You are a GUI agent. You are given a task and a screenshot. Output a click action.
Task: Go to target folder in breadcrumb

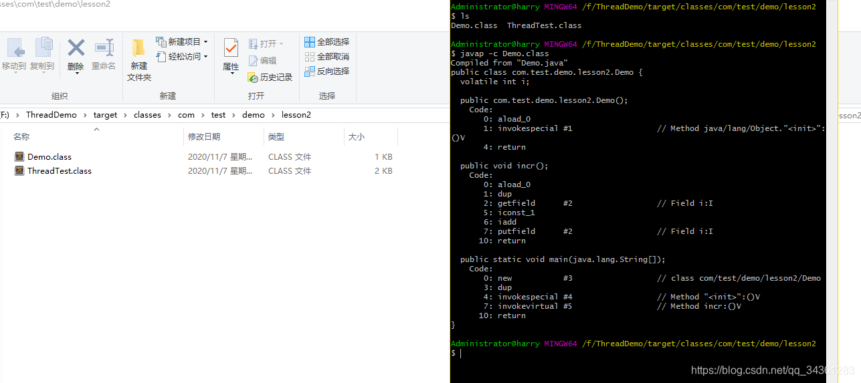point(105,115)
